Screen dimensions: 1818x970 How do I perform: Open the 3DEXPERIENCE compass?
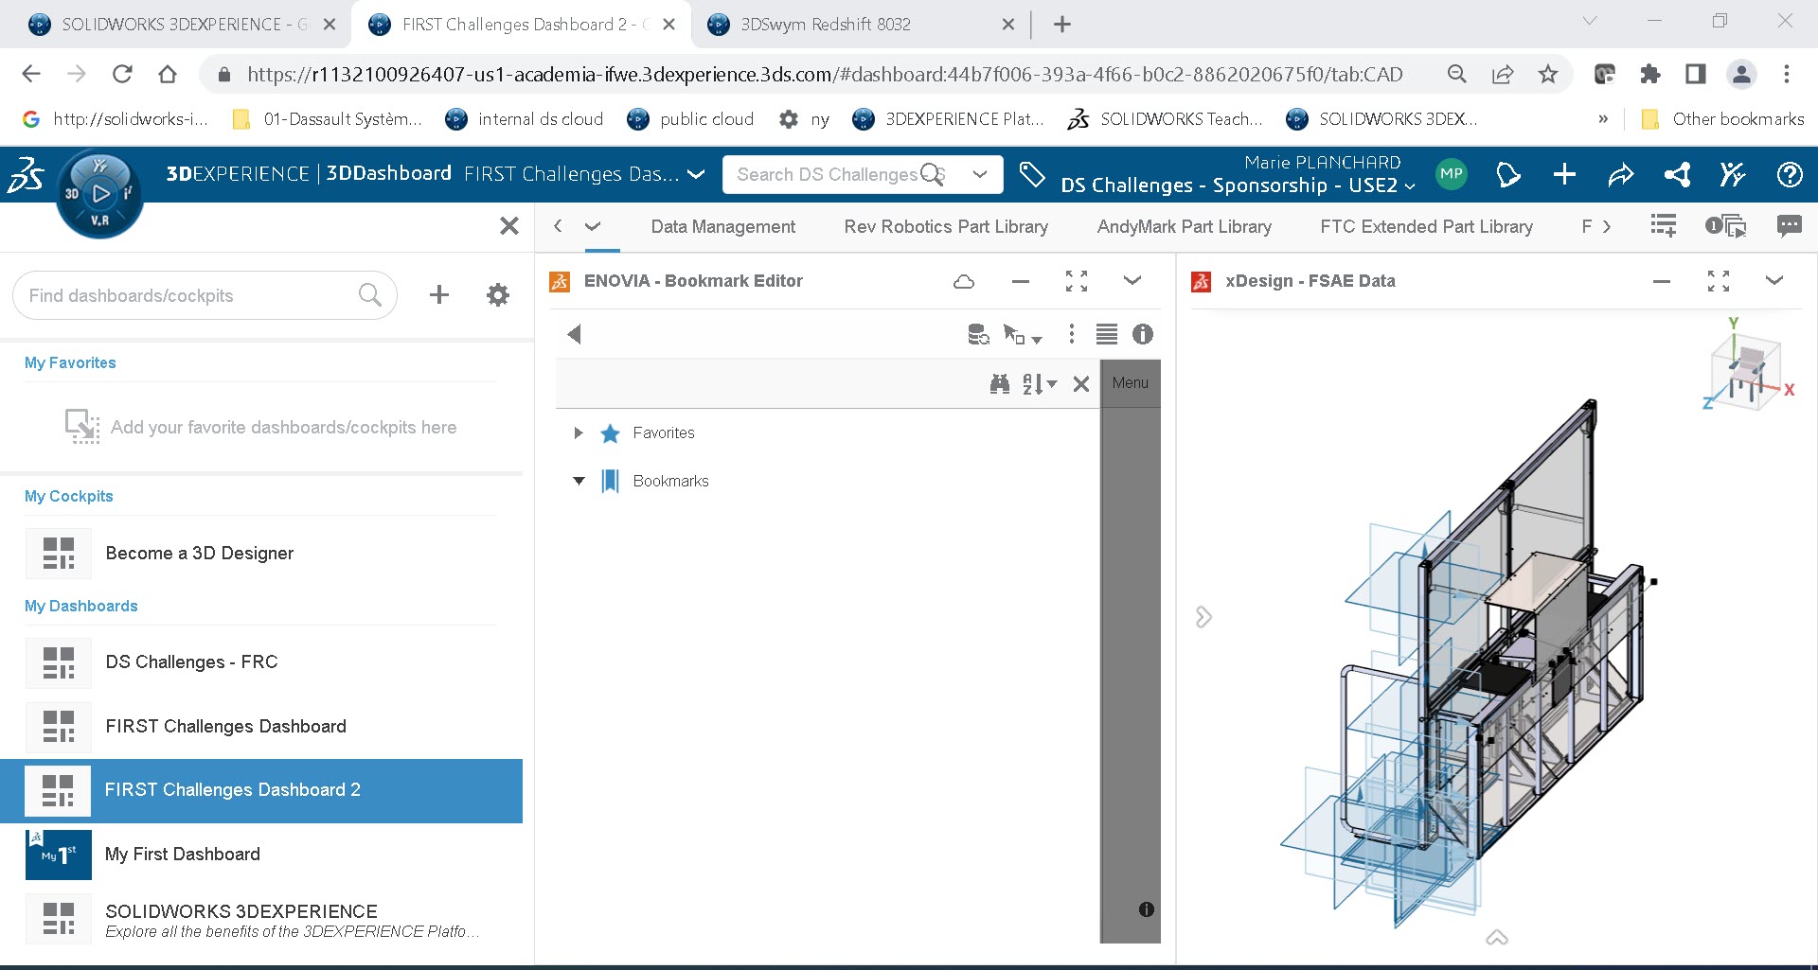click(x=99, y=194)
